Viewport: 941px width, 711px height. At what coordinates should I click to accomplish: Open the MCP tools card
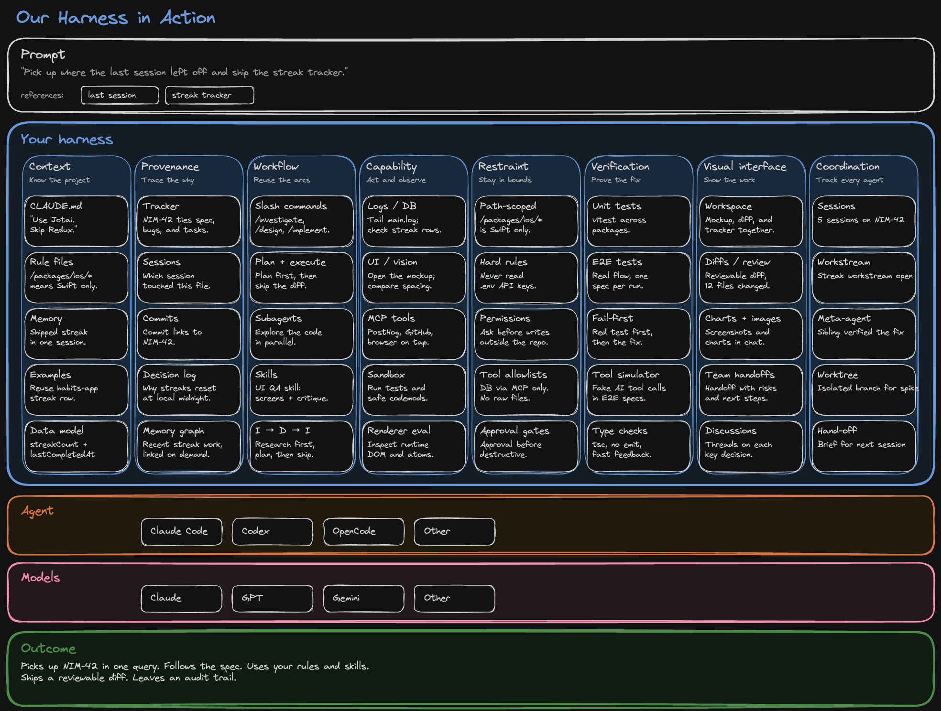[x=414, y=334]
